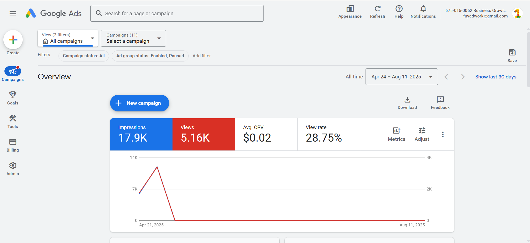Open Tools from the sidebar
Screen dimensions: 530x243
(x=13, y=122)
